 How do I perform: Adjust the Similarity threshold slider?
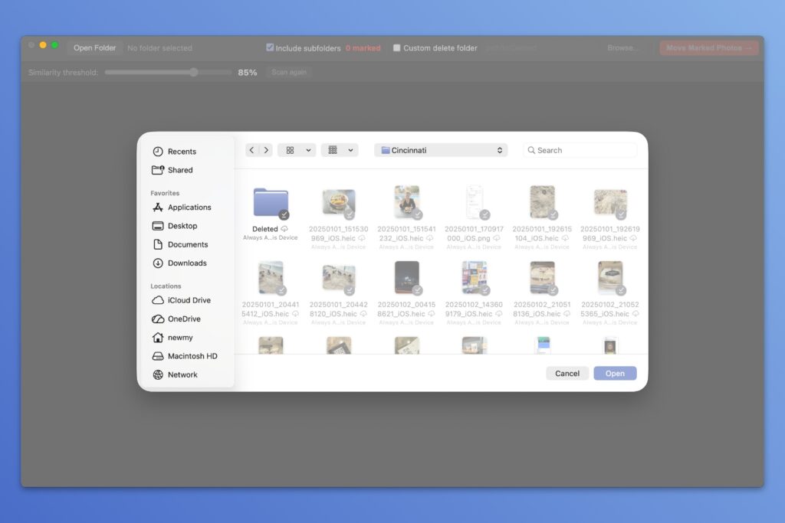click(193, 72)
